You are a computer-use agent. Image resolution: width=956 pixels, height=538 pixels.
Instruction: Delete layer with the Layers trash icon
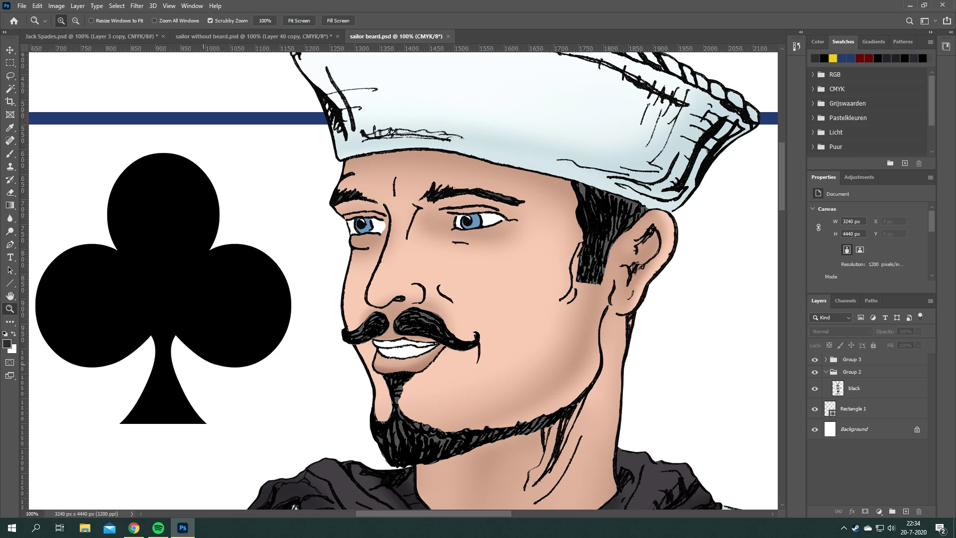point(919,512)
